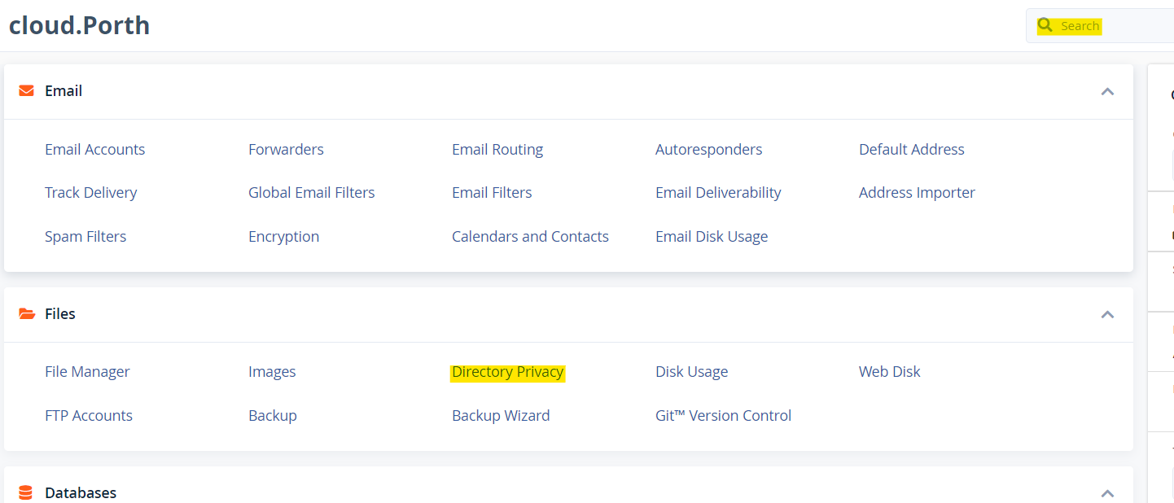
Task: Start the Backup Wizard
Action: (x=501, y=416)
